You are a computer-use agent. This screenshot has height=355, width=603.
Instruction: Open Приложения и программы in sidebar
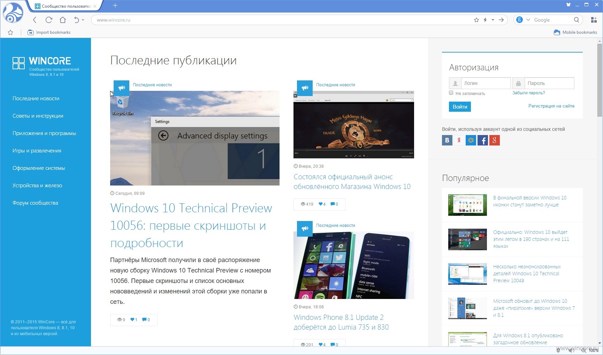click(x=44, y=133)
